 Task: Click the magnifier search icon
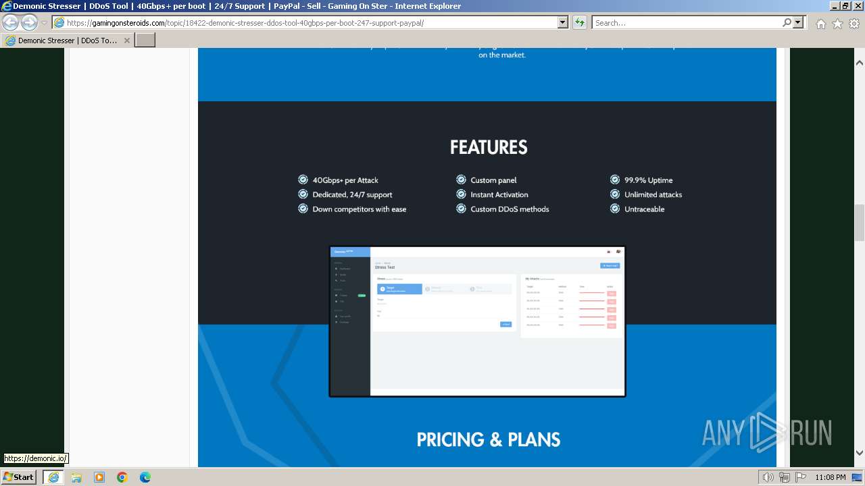[x=787, y=23]
